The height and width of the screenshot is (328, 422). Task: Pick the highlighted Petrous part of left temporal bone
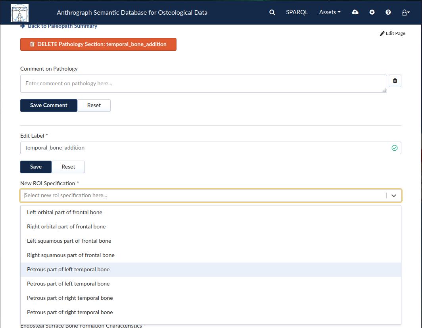[x=211, y=270]
